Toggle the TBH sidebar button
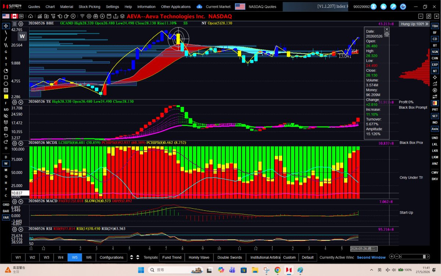Image resolution: width=441 pixels, height=276 pixels. [x=435, y=26]
